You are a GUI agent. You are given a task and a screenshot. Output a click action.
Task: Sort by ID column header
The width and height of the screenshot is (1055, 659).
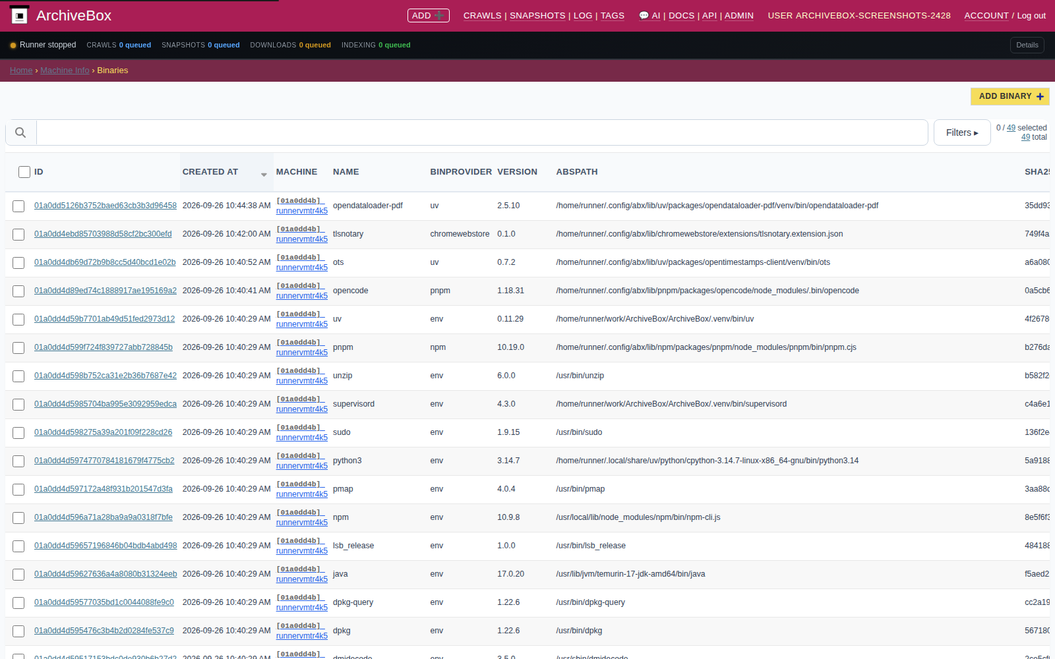[x=39, y=172]
